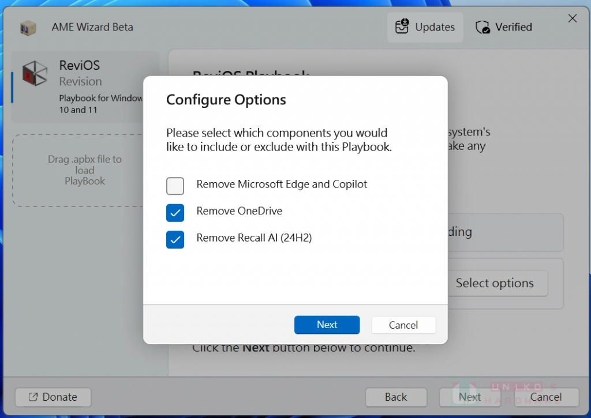Click the "AME Wizard Beta" title text
591x418 pixels.
click(x=92, y=27)
